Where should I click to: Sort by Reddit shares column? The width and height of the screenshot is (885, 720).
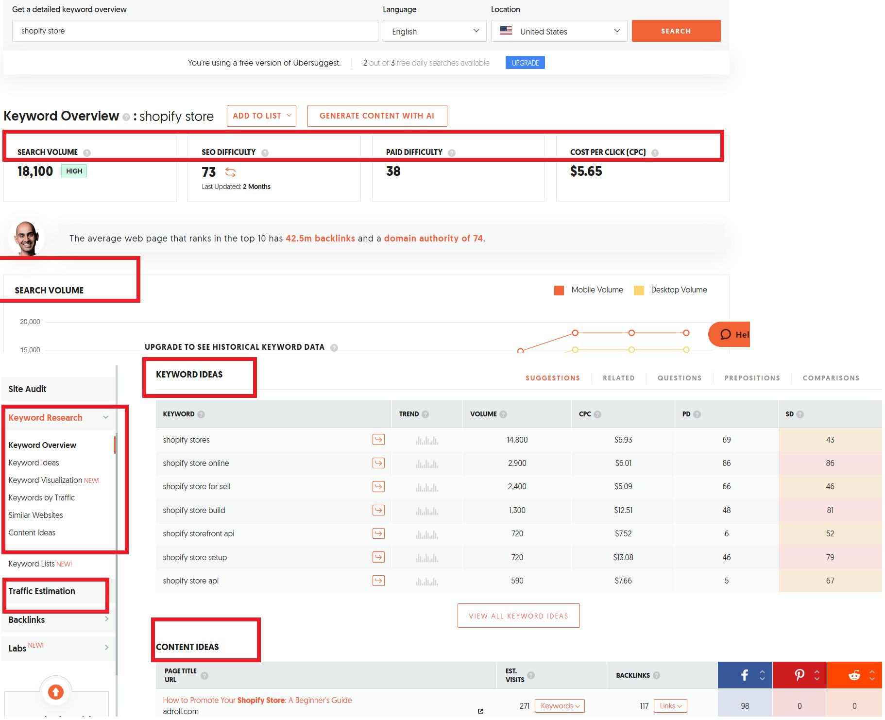click(872, 675)
